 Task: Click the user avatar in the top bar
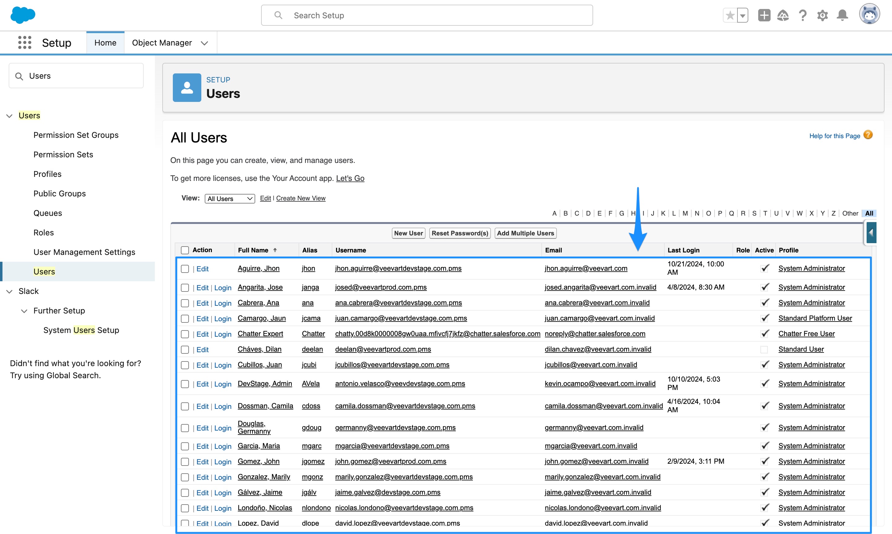(x=870, y=14)
